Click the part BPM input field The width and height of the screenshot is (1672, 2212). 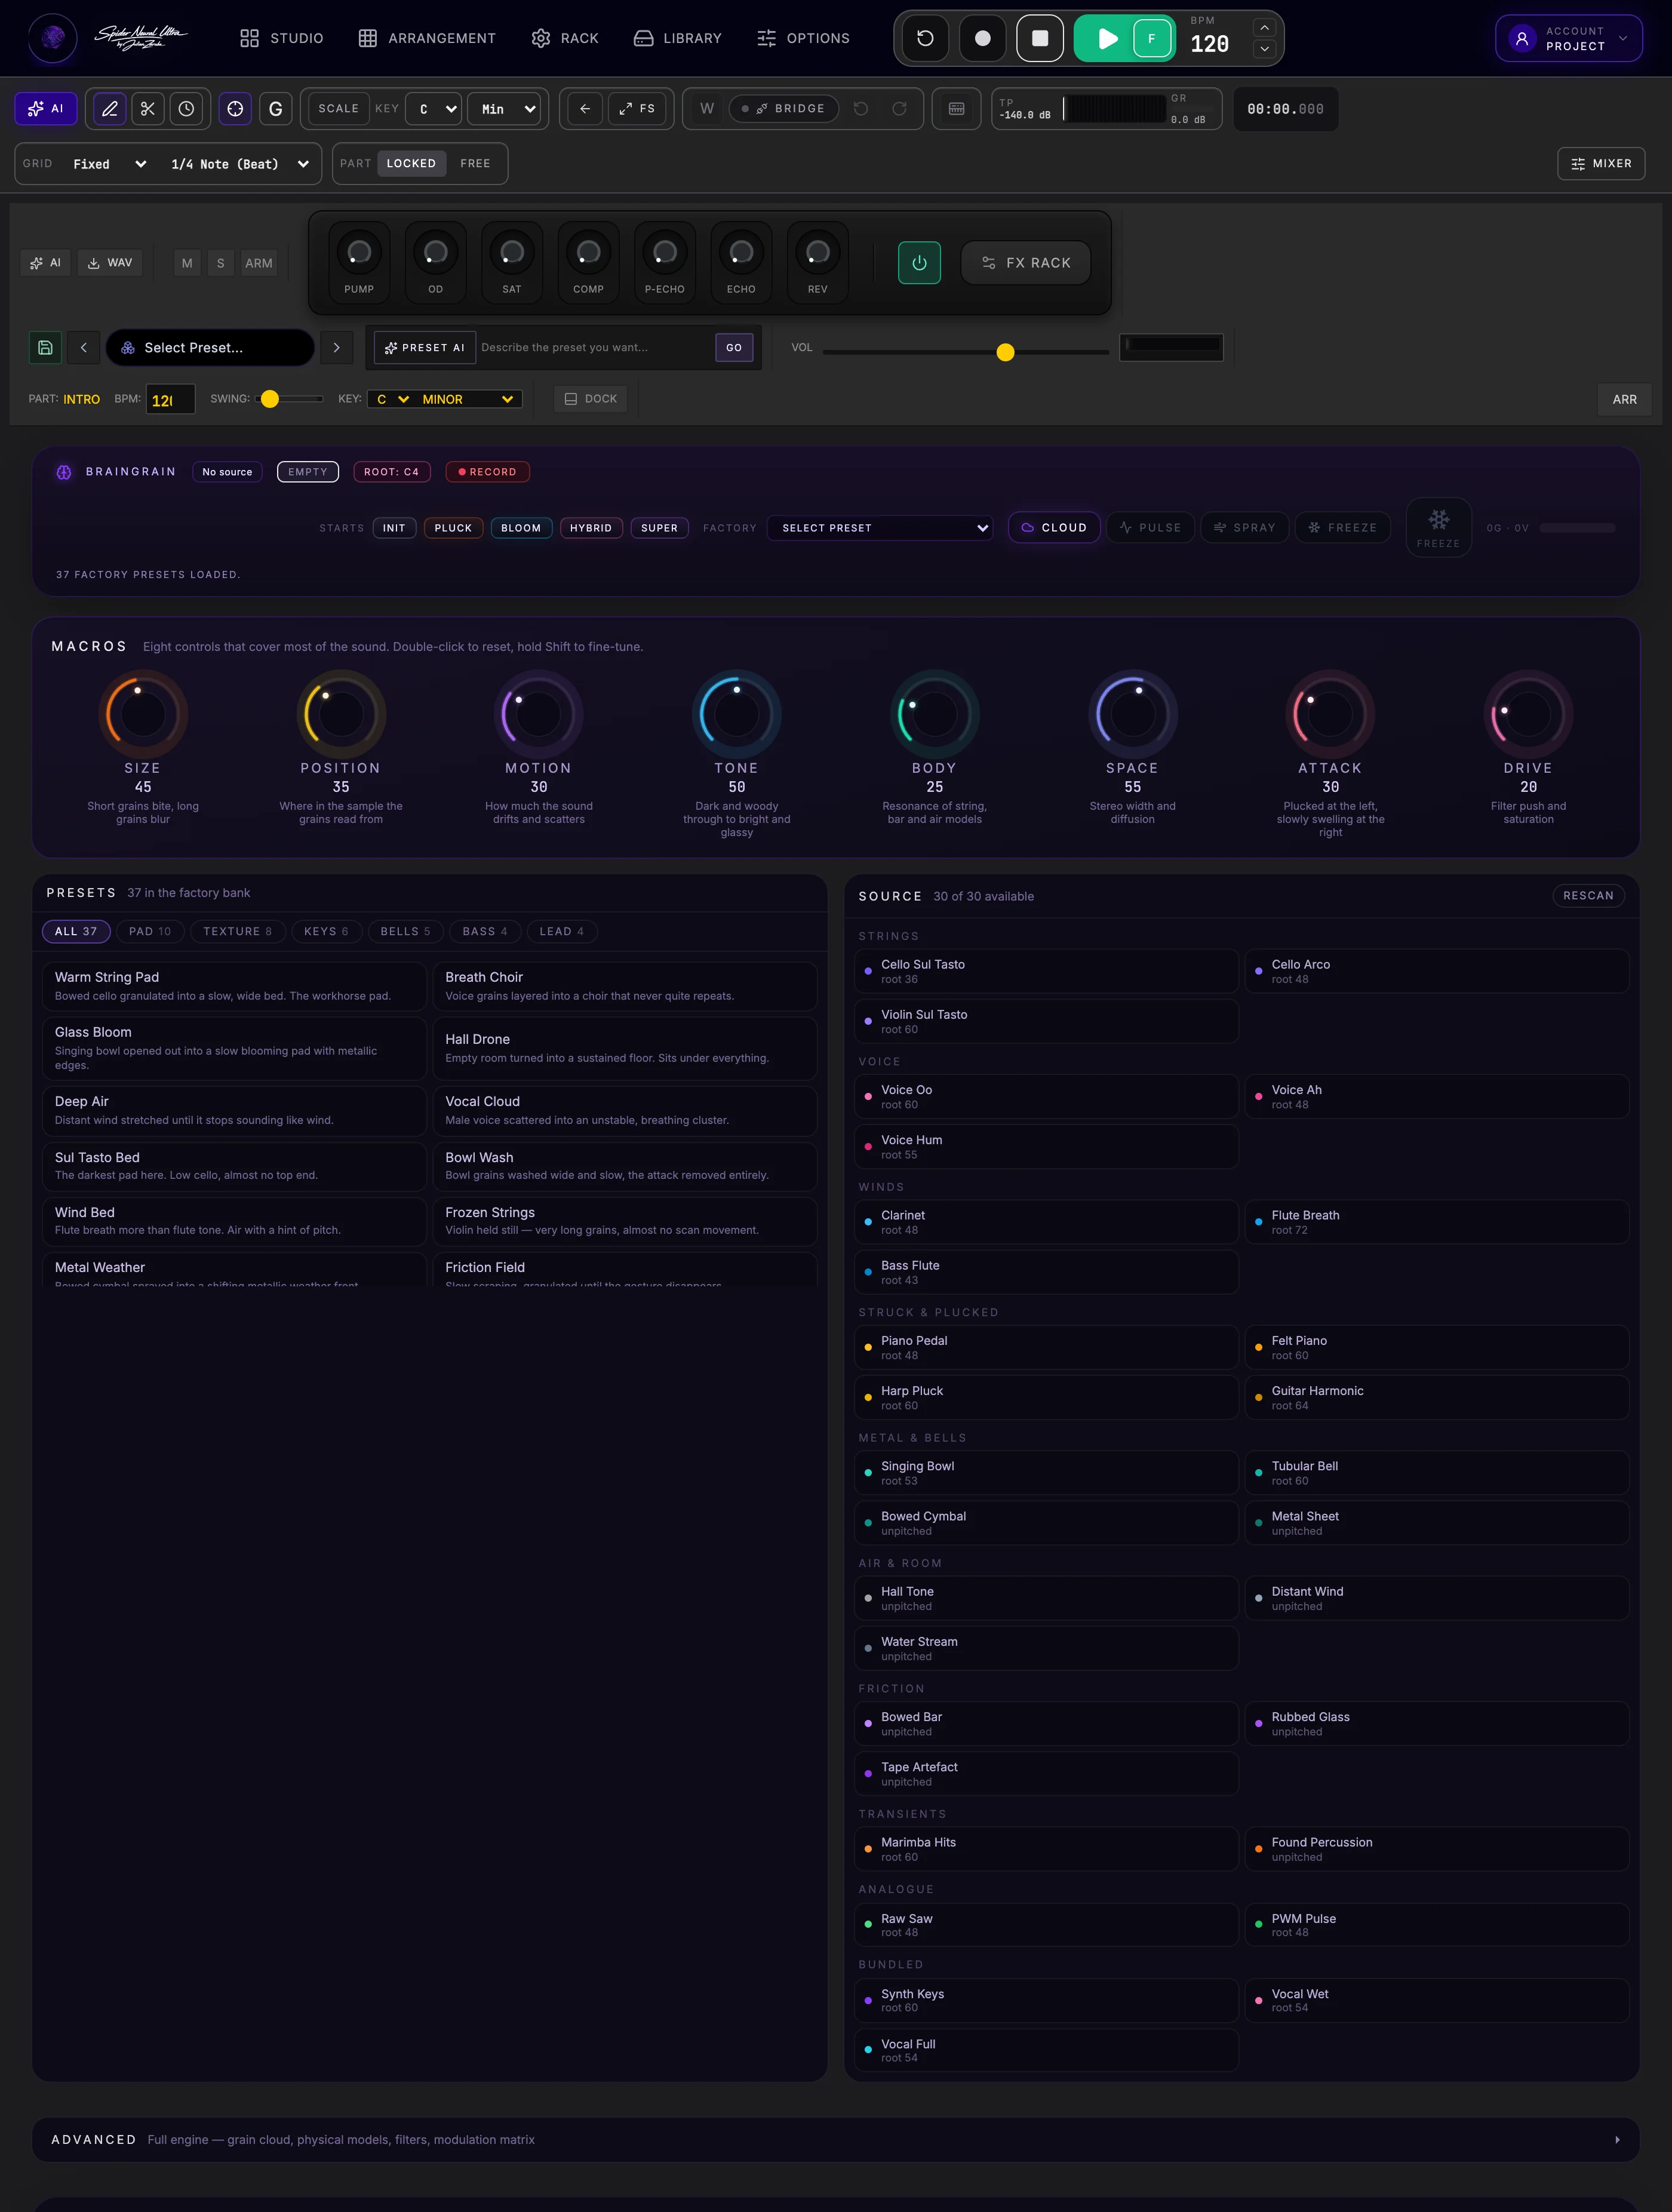point(170,399)
